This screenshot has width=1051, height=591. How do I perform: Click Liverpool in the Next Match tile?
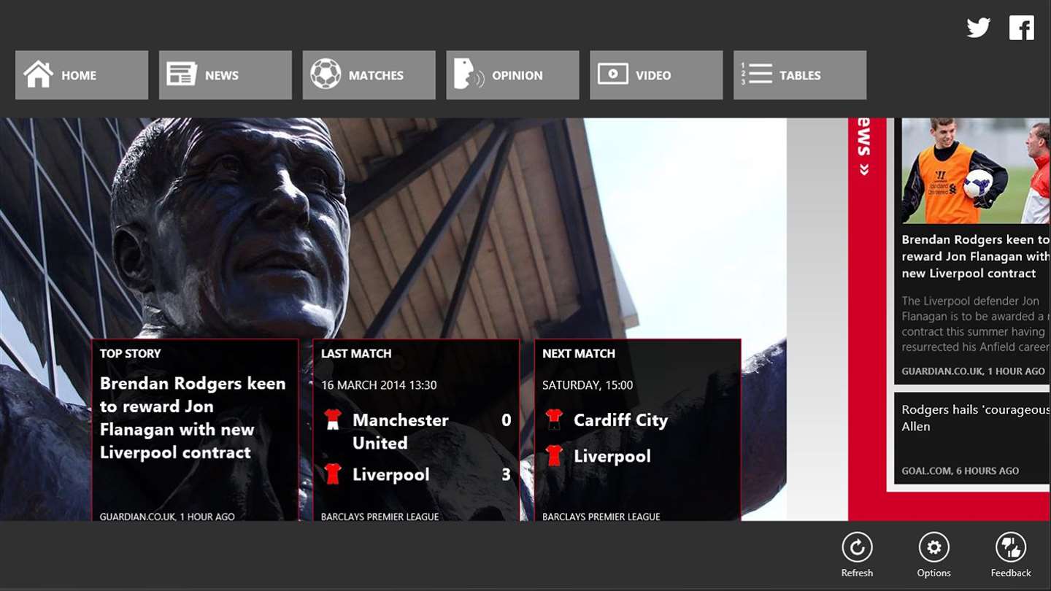[612, 457]
